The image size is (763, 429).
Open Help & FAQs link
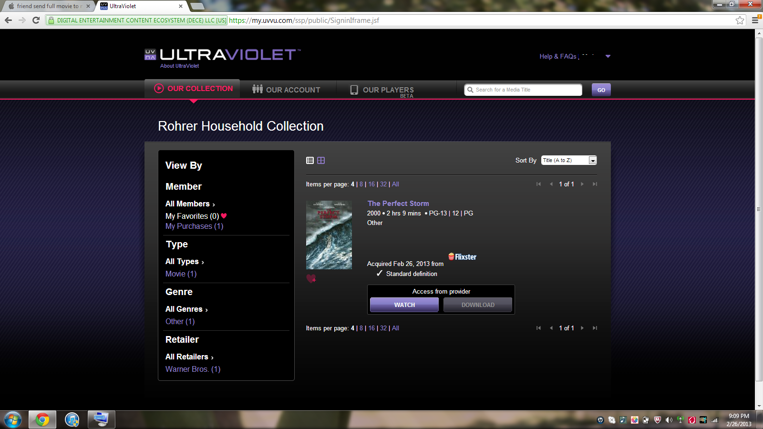pos(558,56)
